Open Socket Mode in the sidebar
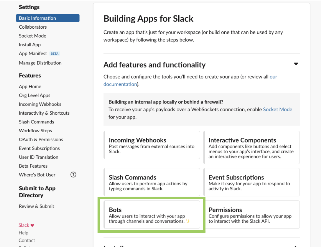Screen dimensions: 321x247 (x=33, y=36)
